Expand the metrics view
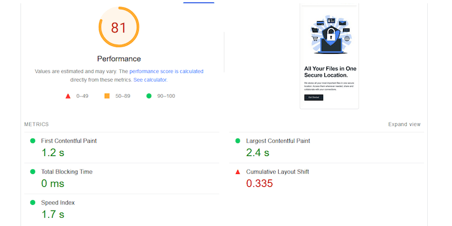 click(404, 124)
